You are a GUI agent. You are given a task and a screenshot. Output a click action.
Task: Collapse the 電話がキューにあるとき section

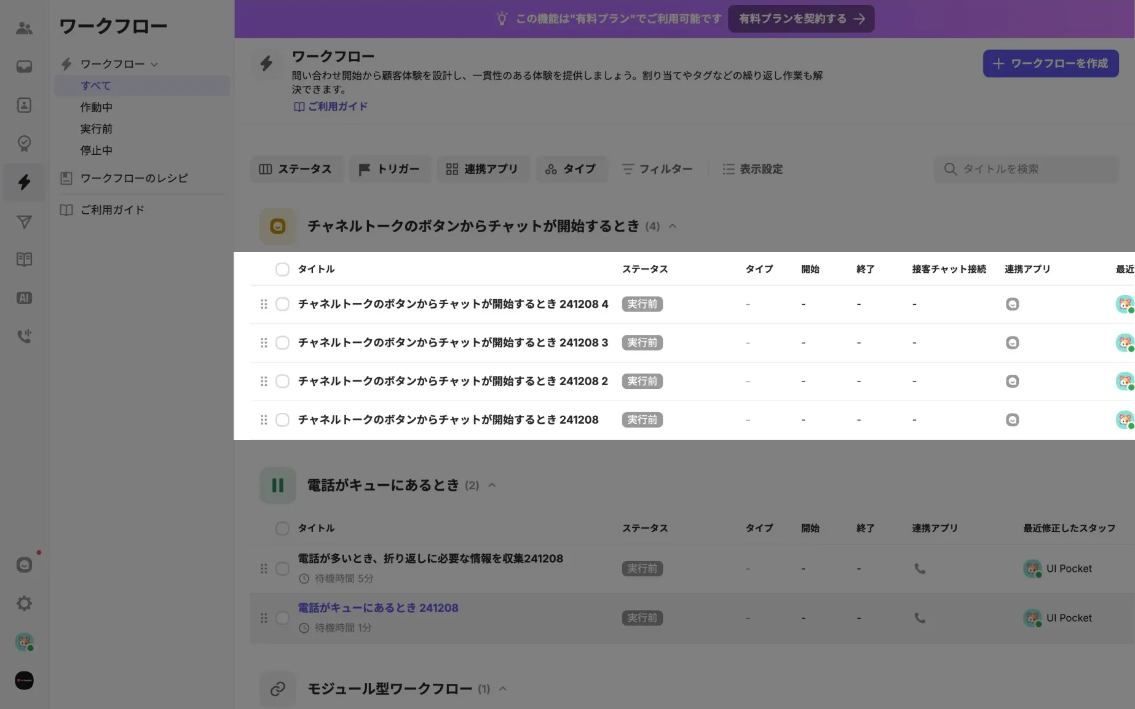tap(492, 485)
